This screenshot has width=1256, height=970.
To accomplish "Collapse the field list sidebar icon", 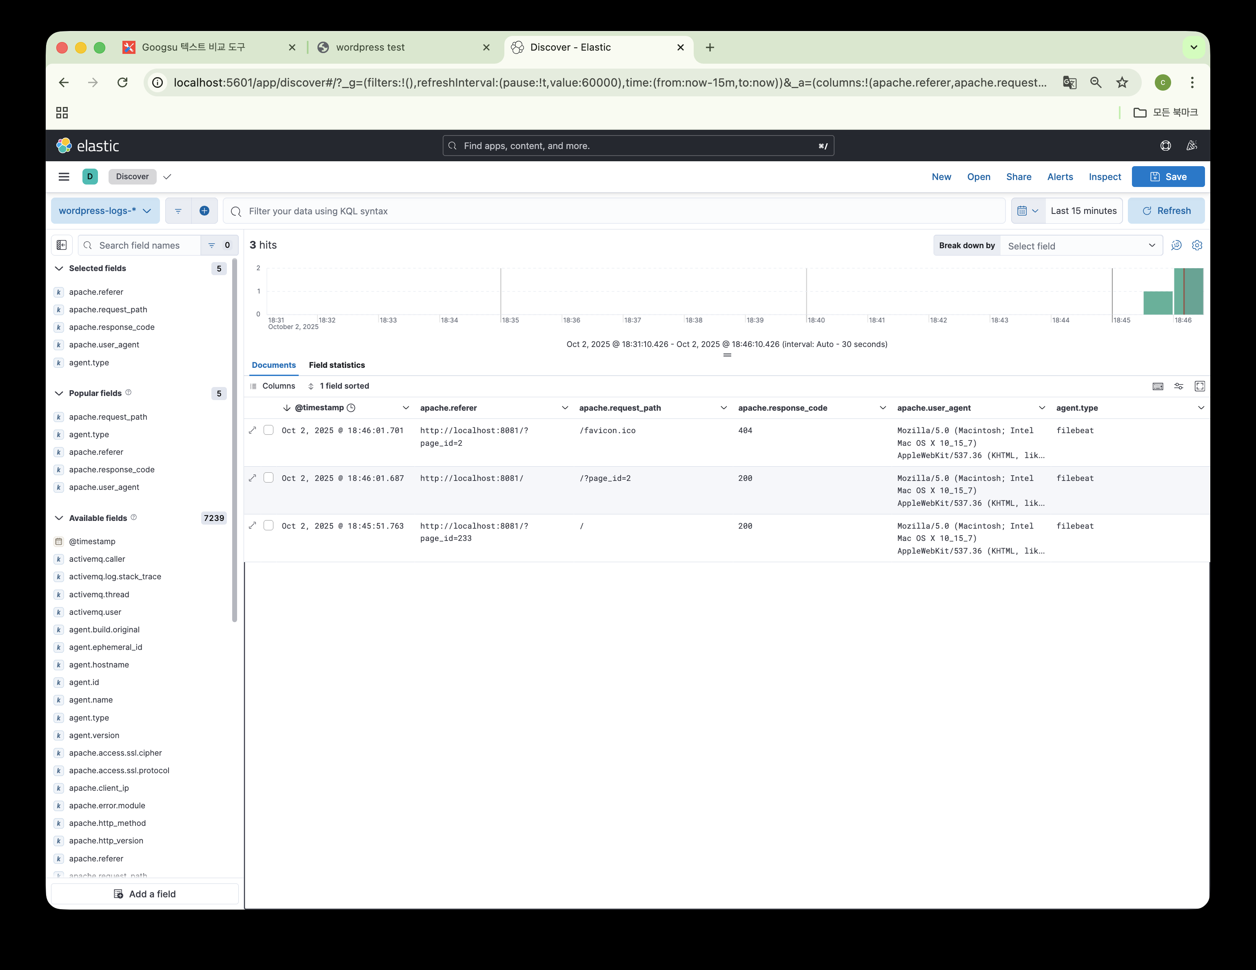I will [x=62, y=245].
